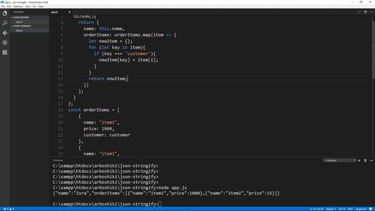Open the Edit menu
The width and height of the screenshot is (375, 211).
(x=9, y=6)
